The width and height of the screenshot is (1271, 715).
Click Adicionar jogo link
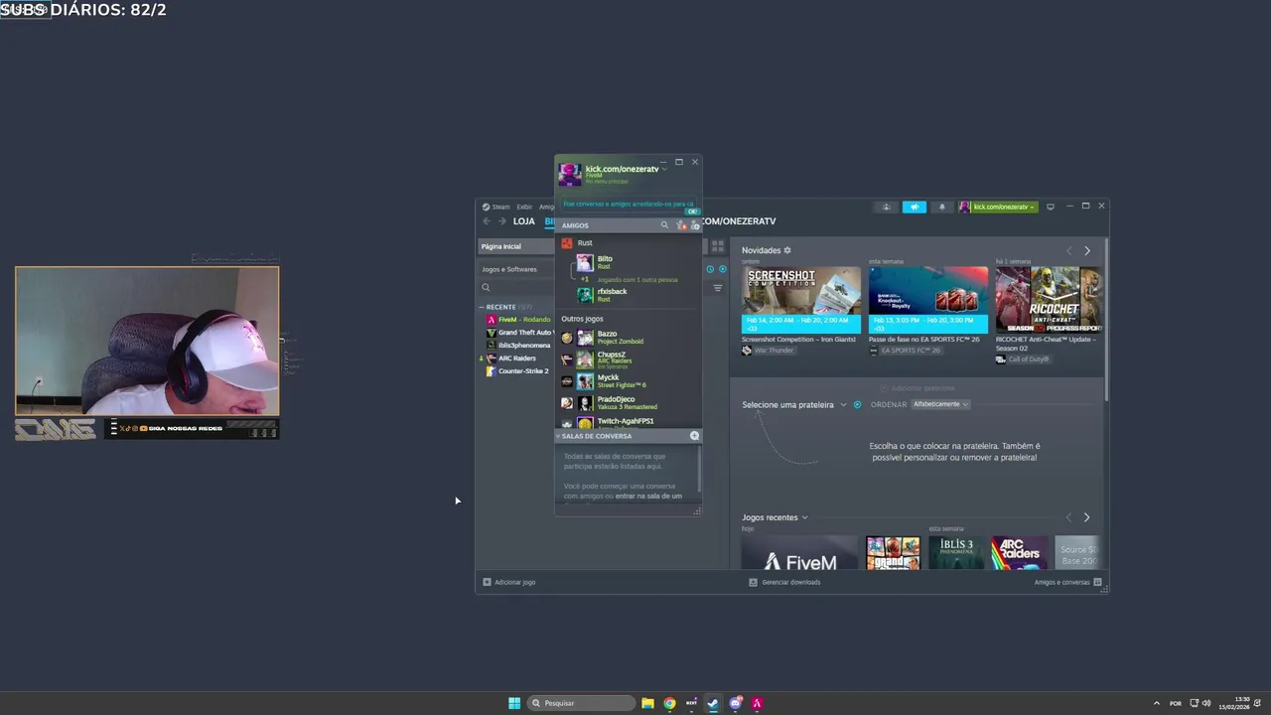click(514, 582)
